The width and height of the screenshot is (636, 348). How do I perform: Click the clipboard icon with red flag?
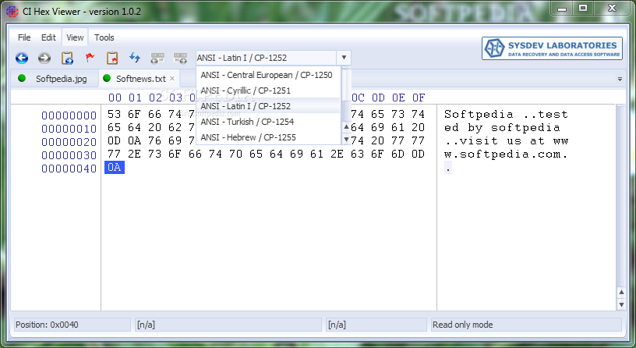tap(112, 58)
